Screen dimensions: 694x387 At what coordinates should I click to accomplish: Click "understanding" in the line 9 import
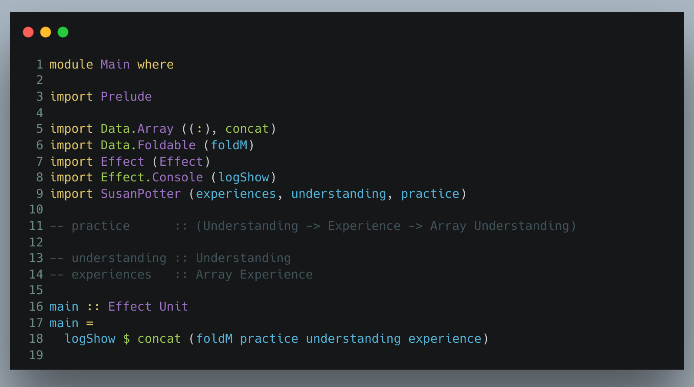(x=338, y=193)
